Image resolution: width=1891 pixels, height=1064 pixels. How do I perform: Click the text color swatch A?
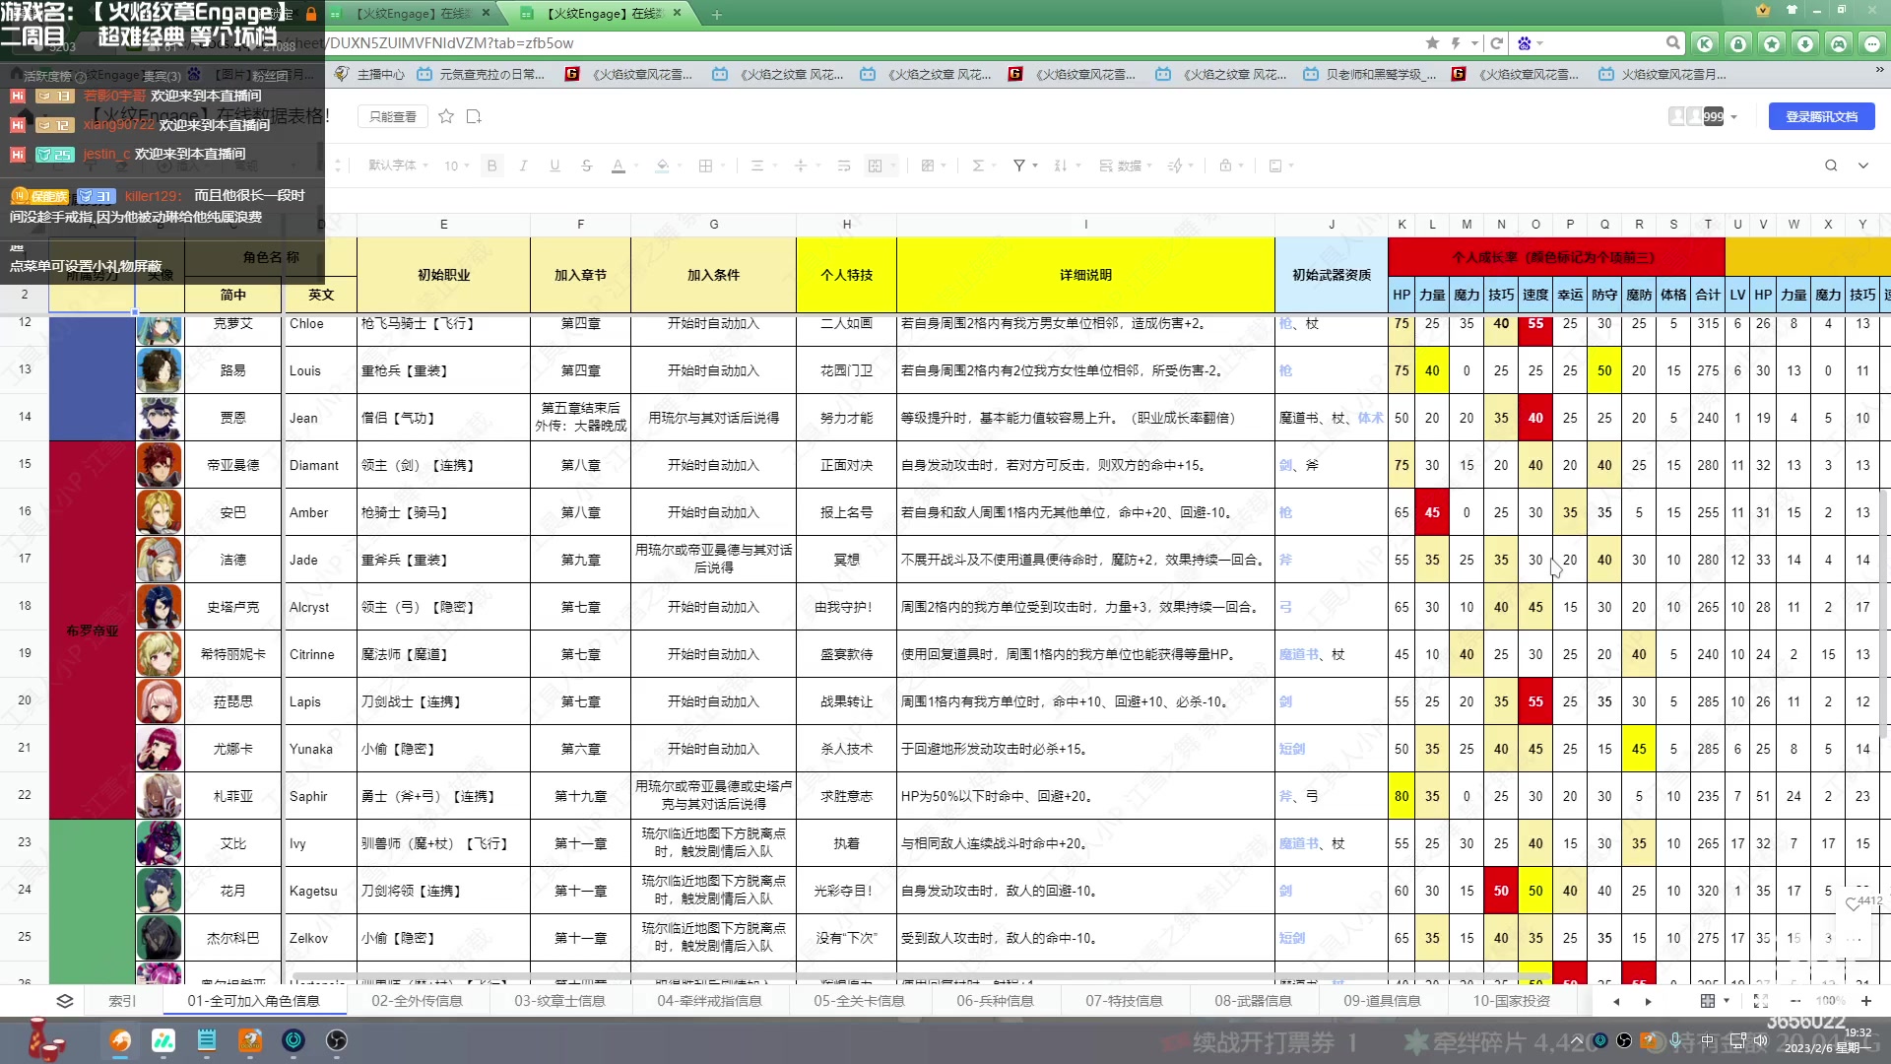(x=618, y=166)
